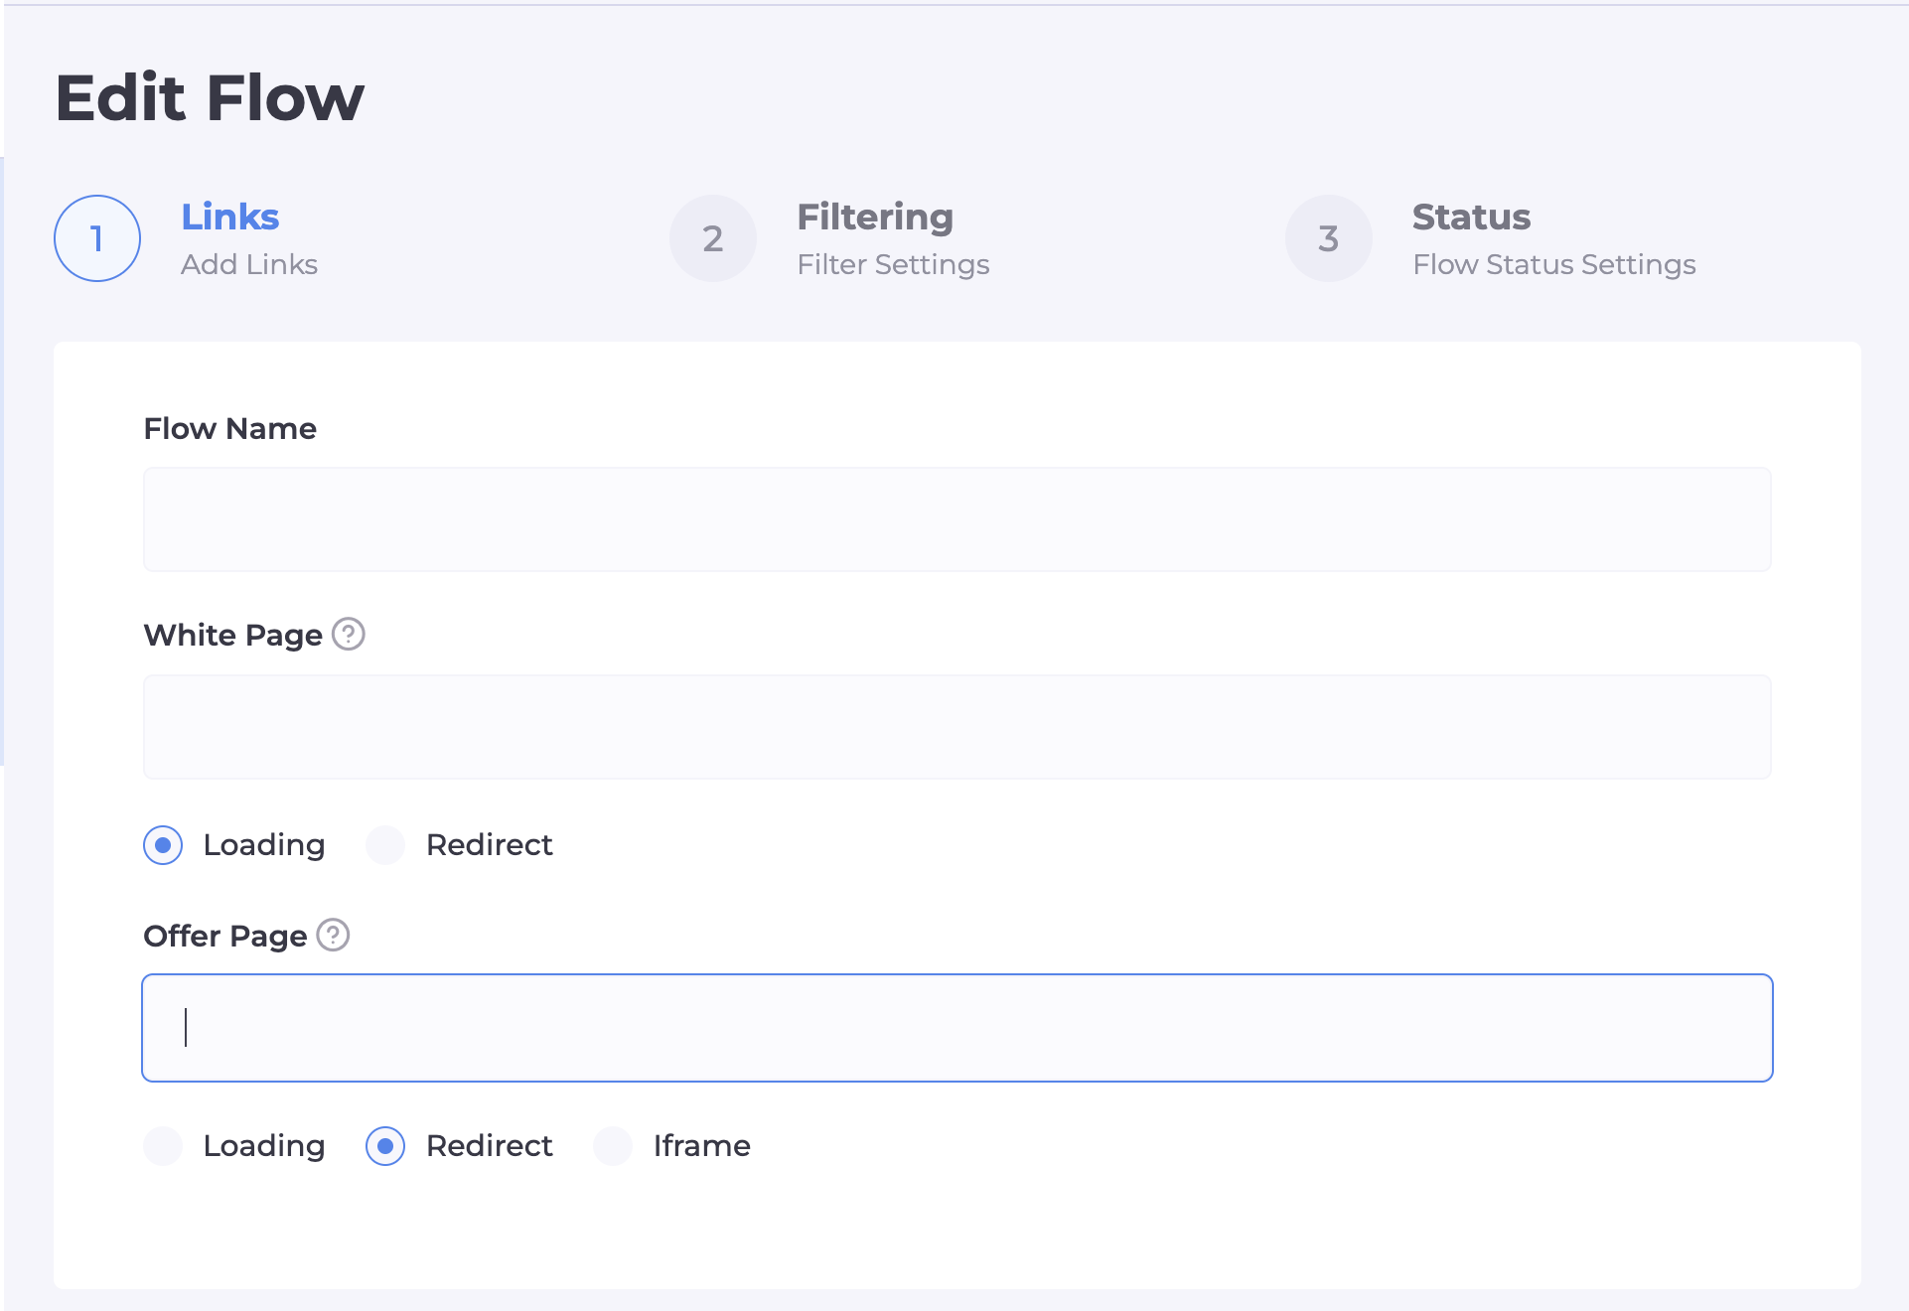Select Redirect radio under White Page

385,845
